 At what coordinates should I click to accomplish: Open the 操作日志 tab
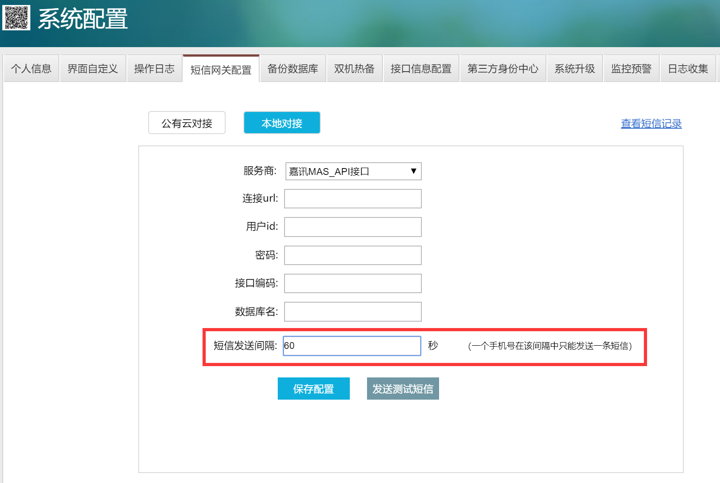pos(155,68)
